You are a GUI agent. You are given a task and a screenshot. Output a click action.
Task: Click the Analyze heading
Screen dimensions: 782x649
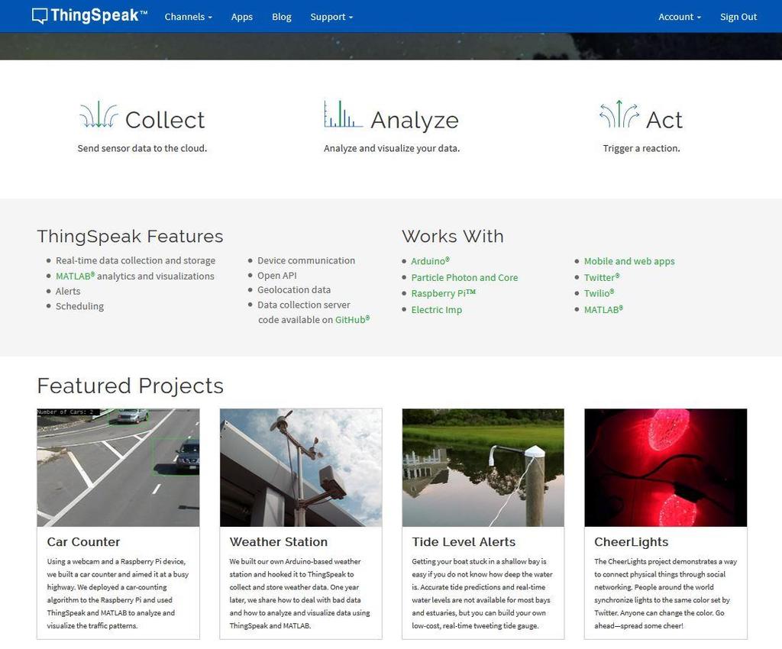pyautogui.click(x=415, y=120)
